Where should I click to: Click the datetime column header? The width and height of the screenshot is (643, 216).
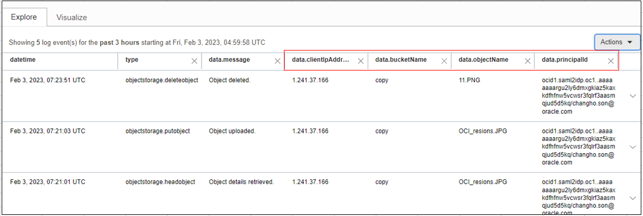pyautogui.click(x=23, y=60)
